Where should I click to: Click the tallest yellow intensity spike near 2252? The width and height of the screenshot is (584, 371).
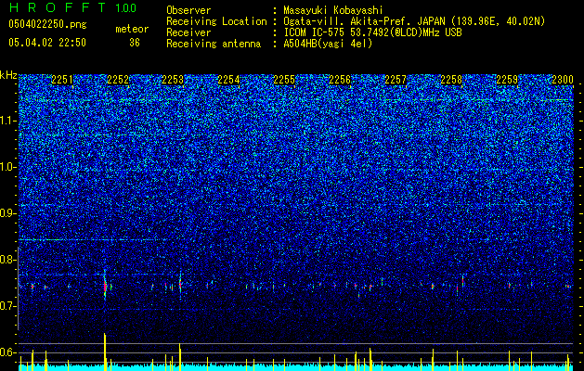coord(105,352)
